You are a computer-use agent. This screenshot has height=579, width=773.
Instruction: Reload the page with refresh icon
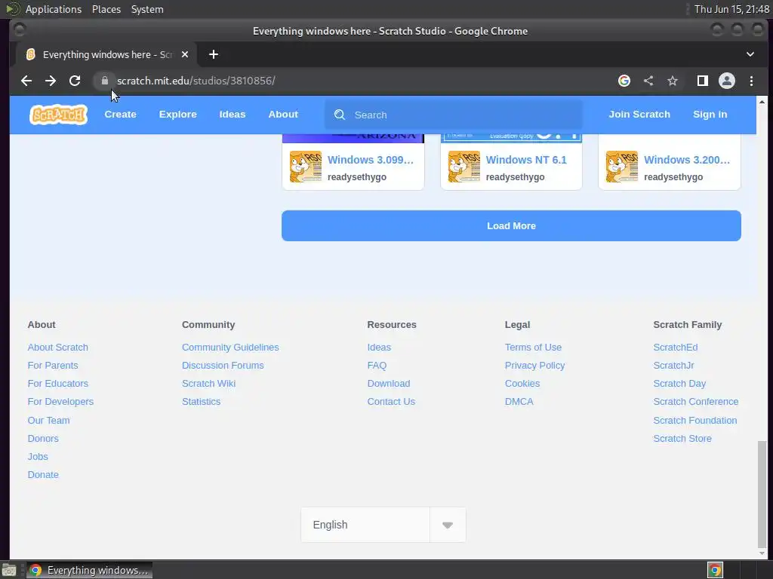click(75, 81)
